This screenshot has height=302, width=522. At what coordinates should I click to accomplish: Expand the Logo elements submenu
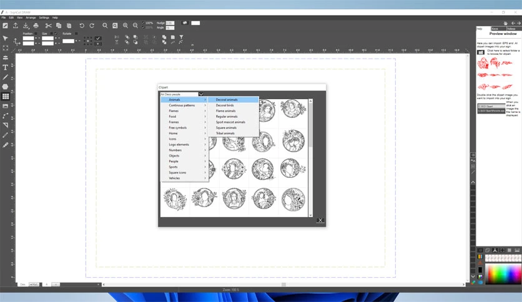click(184, 144)
